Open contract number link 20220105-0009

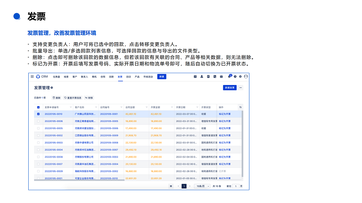coord(109,135)
